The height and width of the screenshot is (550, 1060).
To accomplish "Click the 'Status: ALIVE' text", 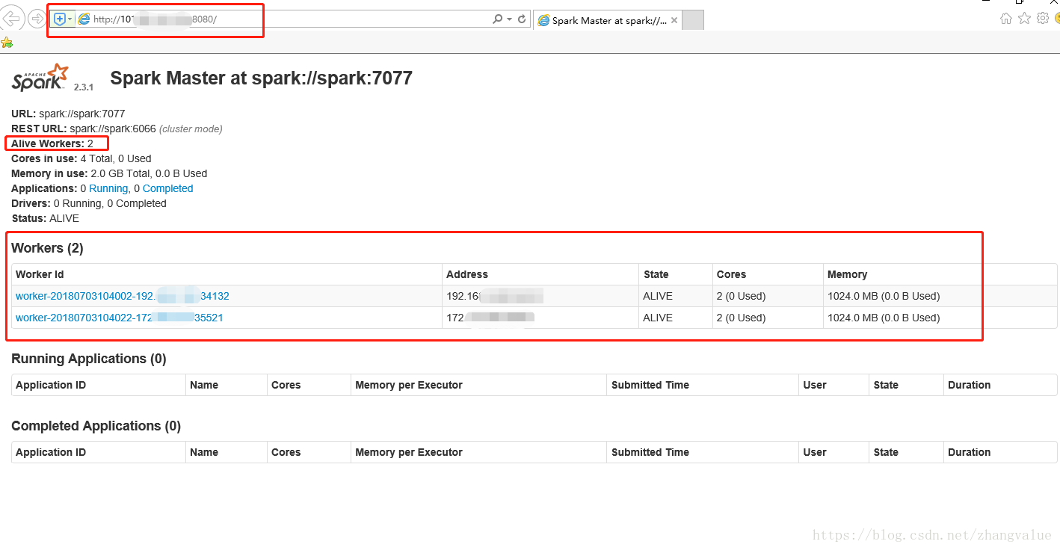I will pos(45,218).
